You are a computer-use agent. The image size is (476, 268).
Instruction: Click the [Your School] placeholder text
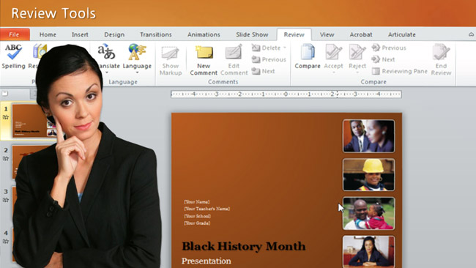[x=197, y=216]
